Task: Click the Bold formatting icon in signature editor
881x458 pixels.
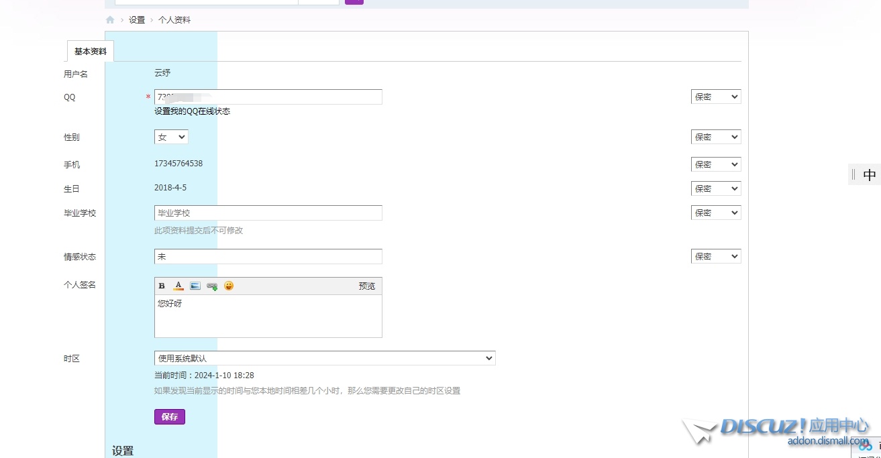Action: click(x=162, y=286)
